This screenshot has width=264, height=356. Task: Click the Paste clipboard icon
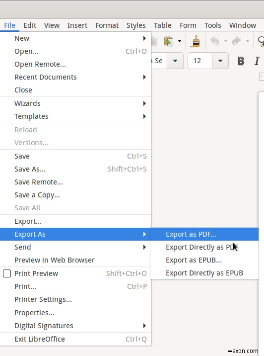168,41
